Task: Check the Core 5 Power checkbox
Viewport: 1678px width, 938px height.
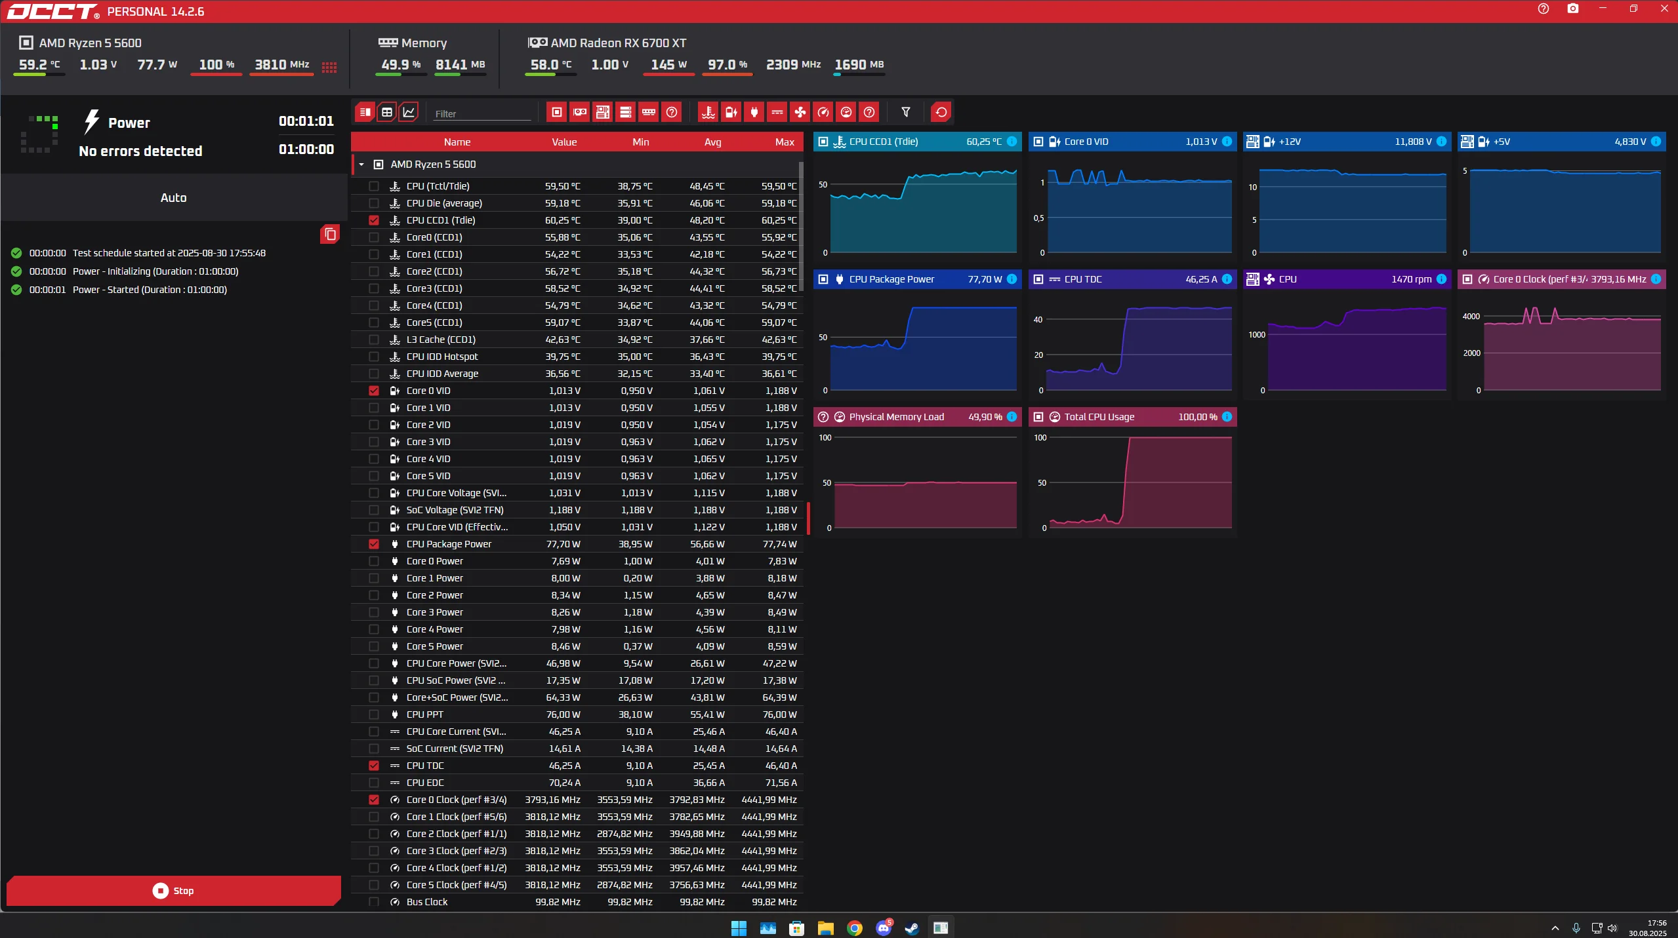Action: (x=374, y=646)
